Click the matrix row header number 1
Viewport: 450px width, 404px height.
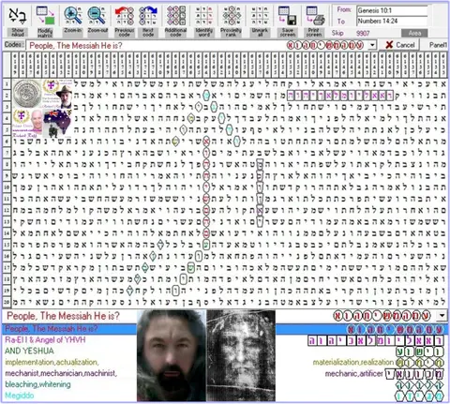pos(7,83)
